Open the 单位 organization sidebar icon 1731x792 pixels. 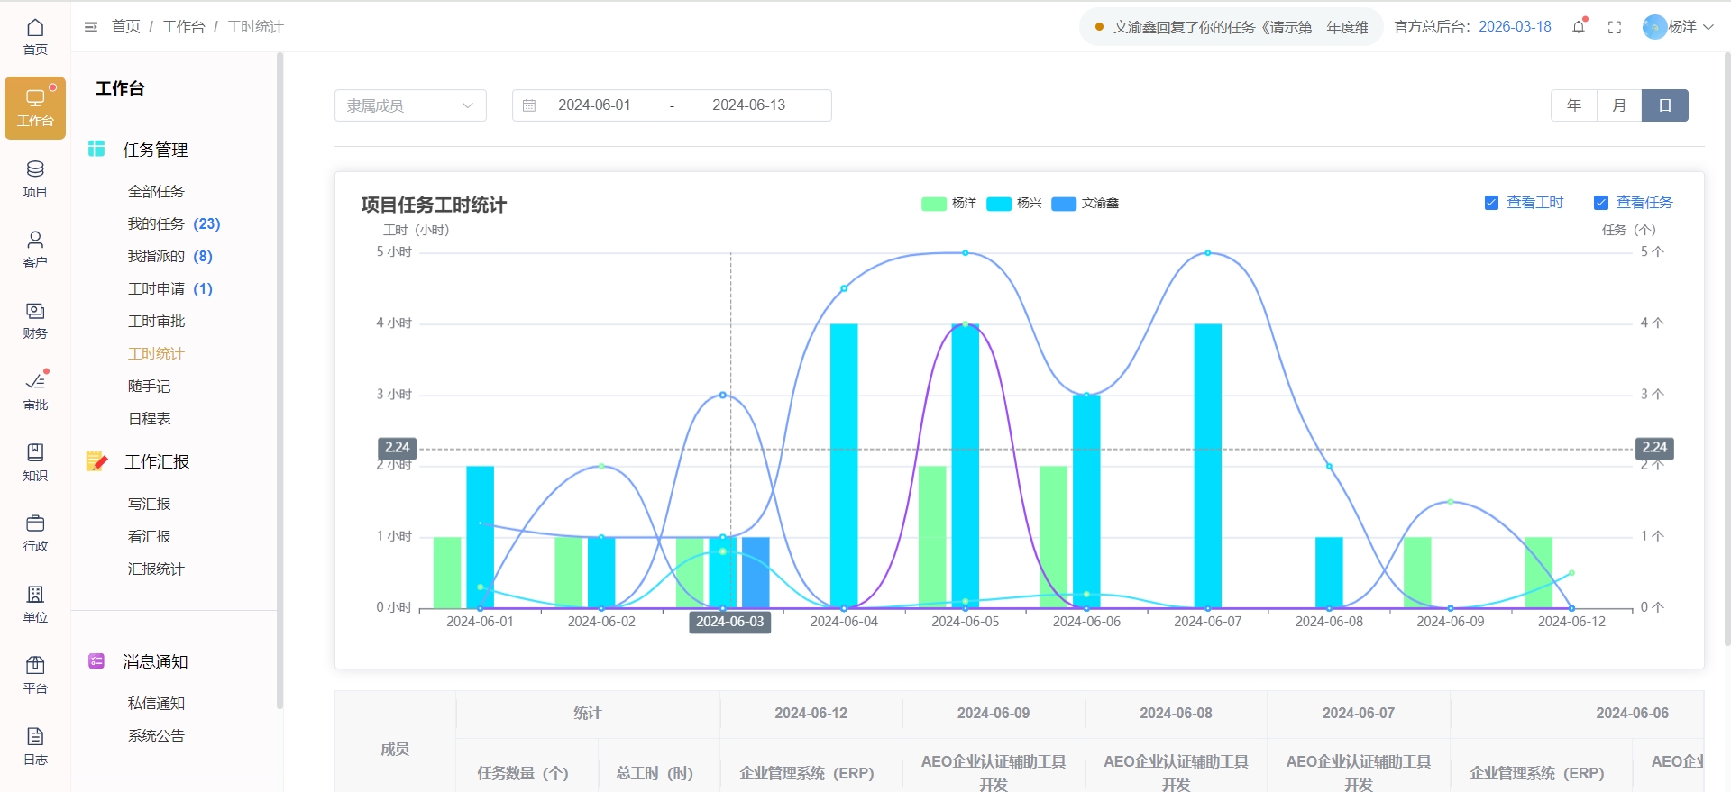[x=35, y=605]
